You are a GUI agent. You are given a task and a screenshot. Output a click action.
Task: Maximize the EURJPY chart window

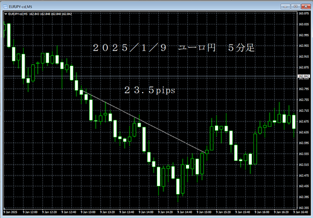pos(296,7)
